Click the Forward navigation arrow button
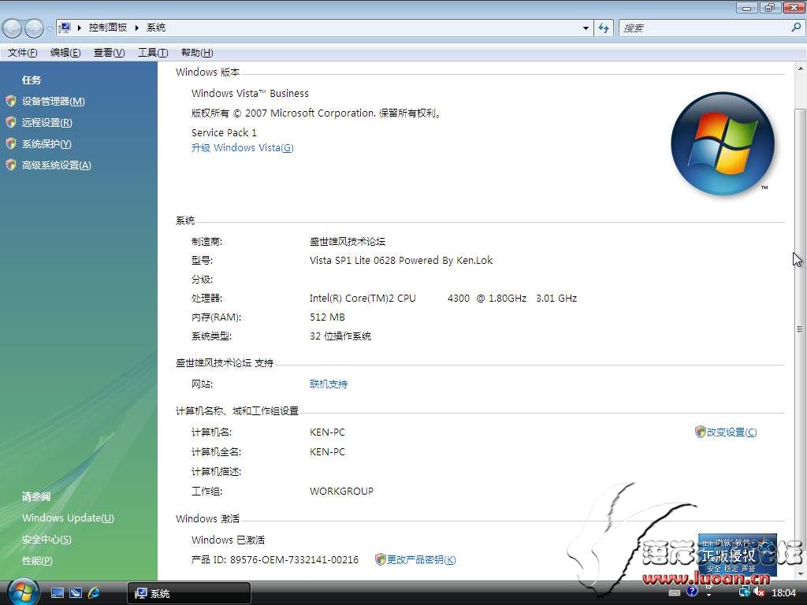This screenshot has width=807, height=605. [35, 28]
